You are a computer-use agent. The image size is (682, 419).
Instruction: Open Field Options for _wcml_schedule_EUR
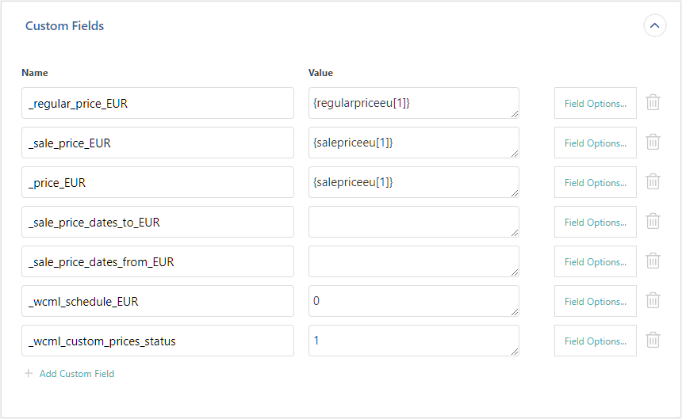point(595,301)
